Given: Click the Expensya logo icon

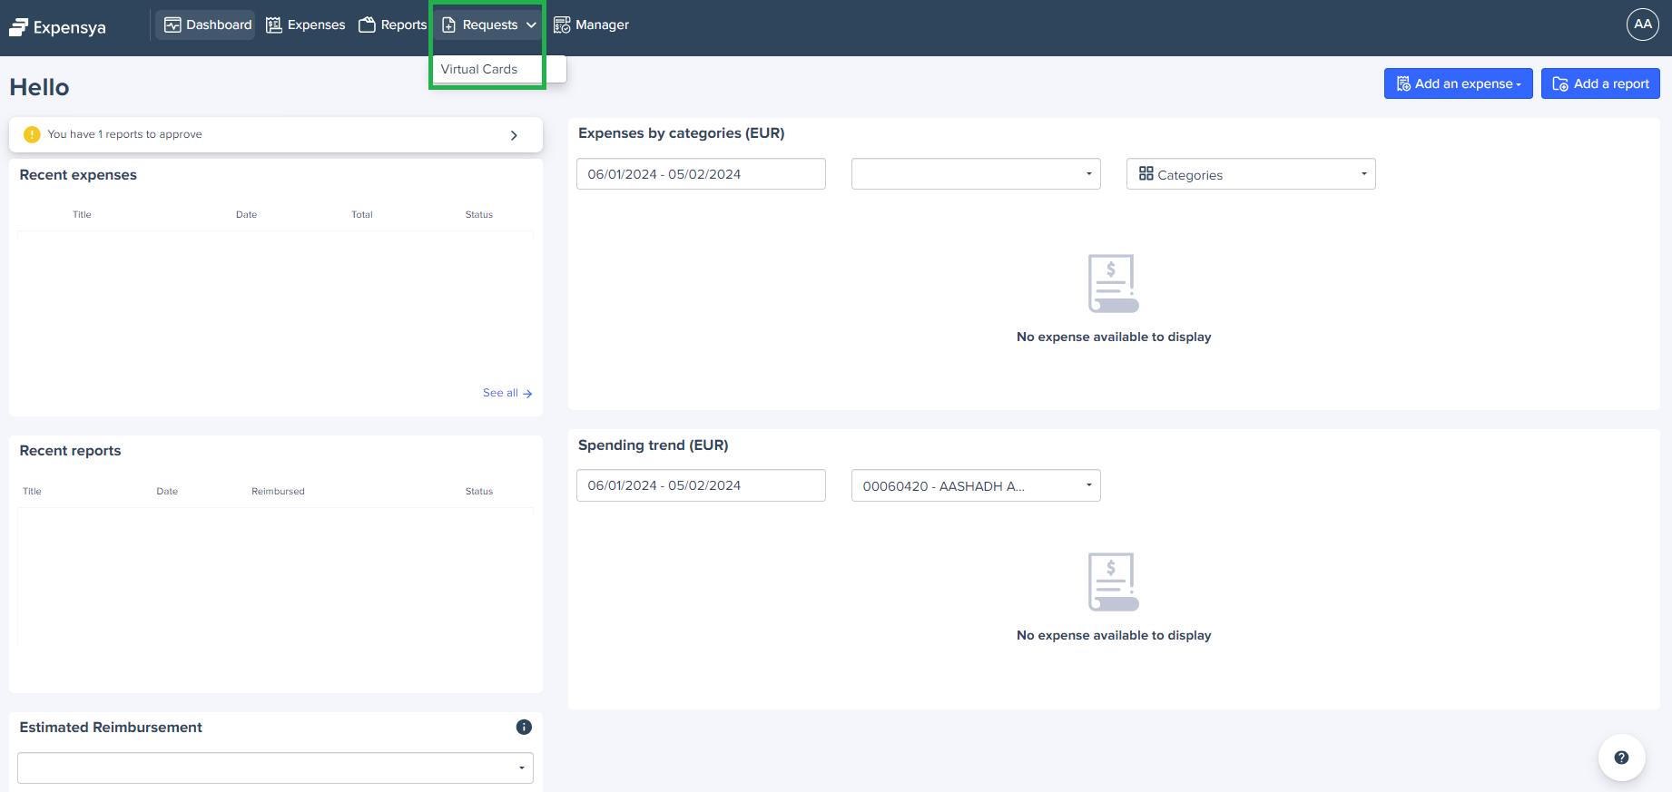Looking at the screenshot, I should click(19, 27).
